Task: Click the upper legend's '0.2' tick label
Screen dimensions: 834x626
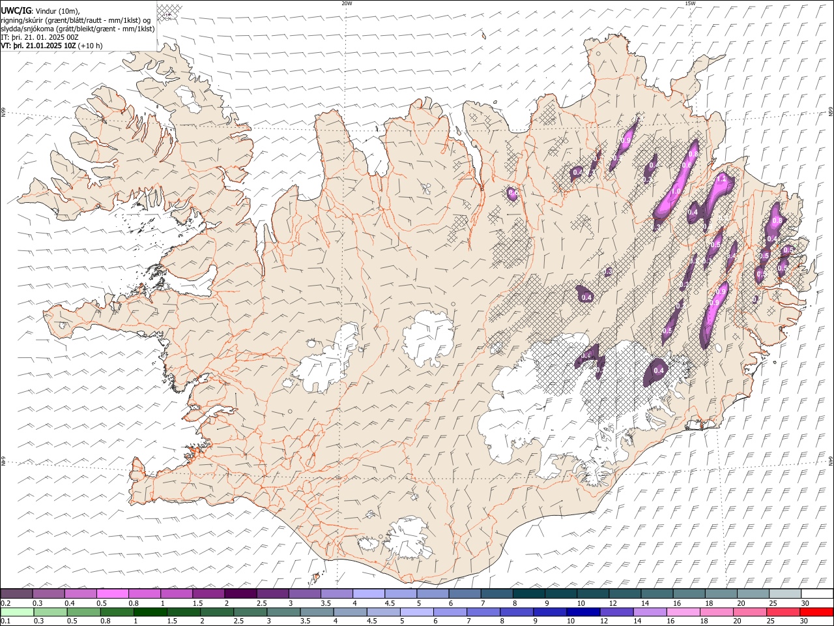Action: pos(5,603)
